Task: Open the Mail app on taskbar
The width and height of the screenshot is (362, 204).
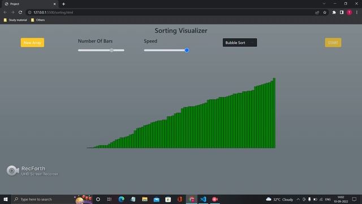Action: coord(156,199)
